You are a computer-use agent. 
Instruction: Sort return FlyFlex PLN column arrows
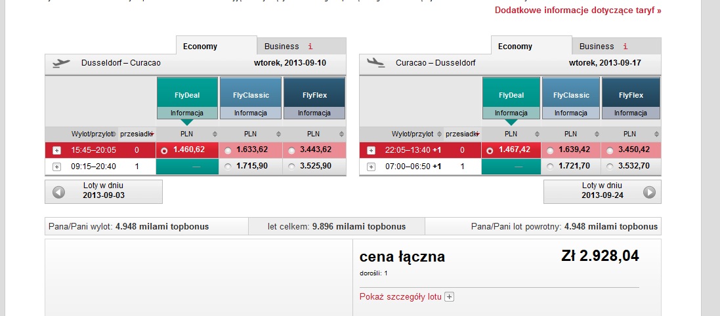[656, 134]
